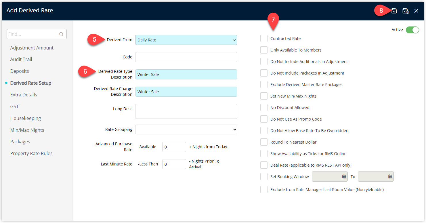Click the Code input field
The width and height of the screenshot is (426, 223).
tap(186, 57)
